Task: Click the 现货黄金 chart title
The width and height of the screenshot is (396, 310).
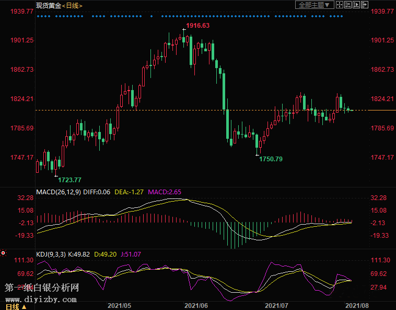Action: click(49, 5)
